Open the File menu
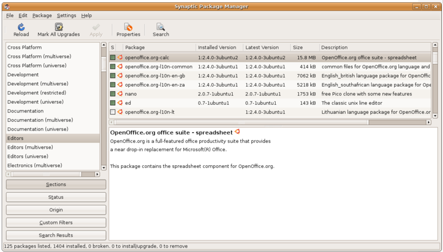 pos(9,15)
